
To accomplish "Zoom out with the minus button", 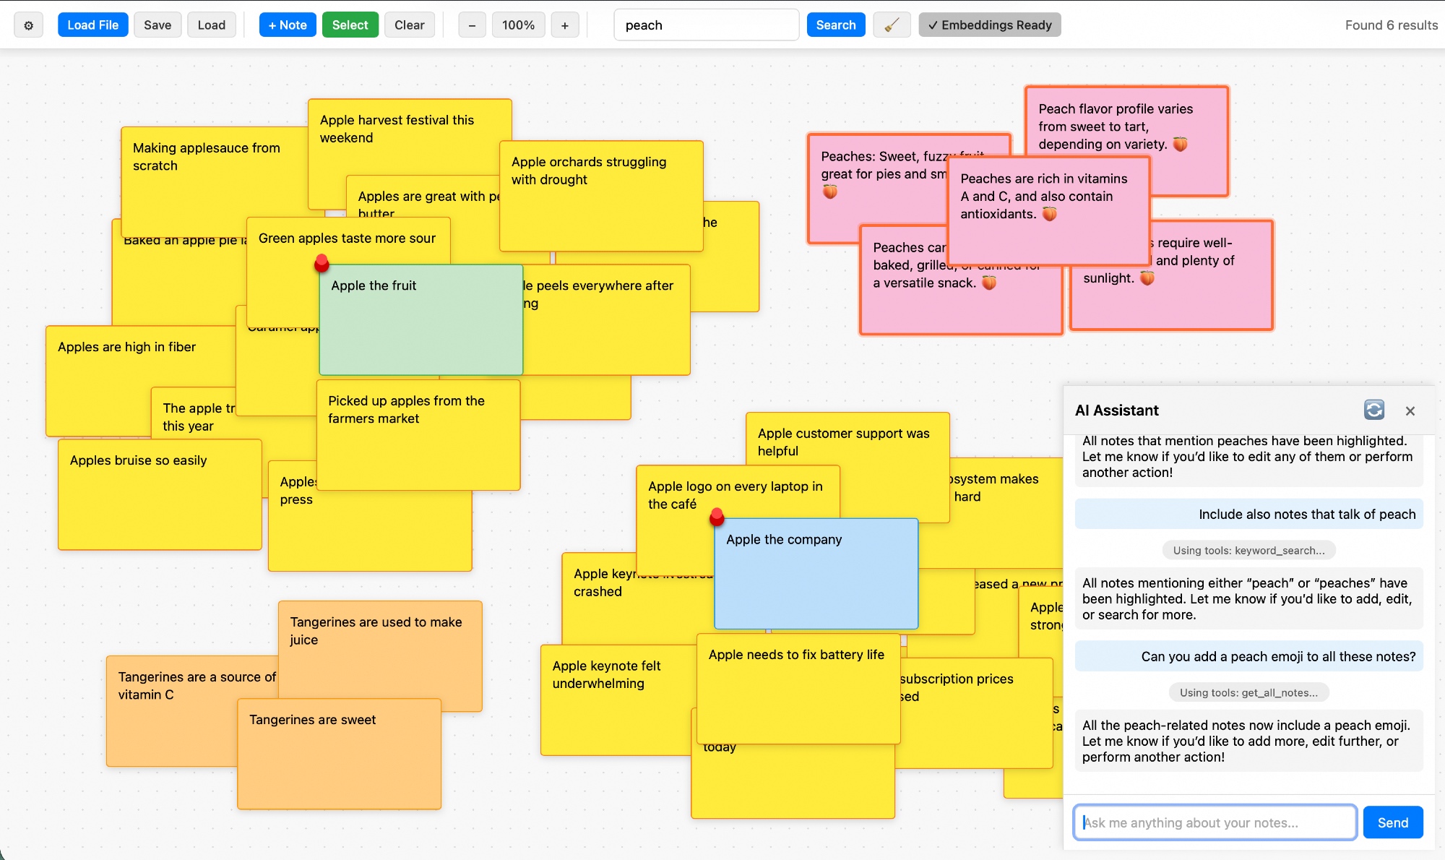I will (x=472, y=25).
